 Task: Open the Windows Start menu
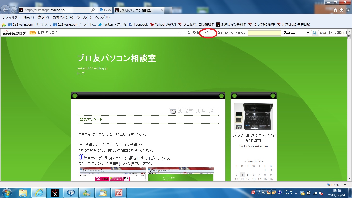(7, 193)
